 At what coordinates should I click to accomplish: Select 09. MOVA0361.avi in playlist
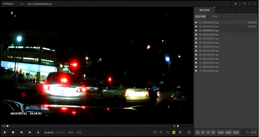(226, 55)
